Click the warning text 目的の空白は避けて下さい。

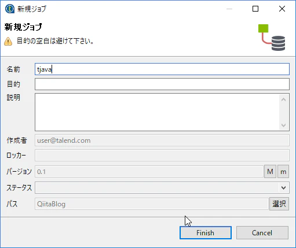coord(56,41)
